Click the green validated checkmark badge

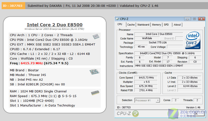click(135, 114)
